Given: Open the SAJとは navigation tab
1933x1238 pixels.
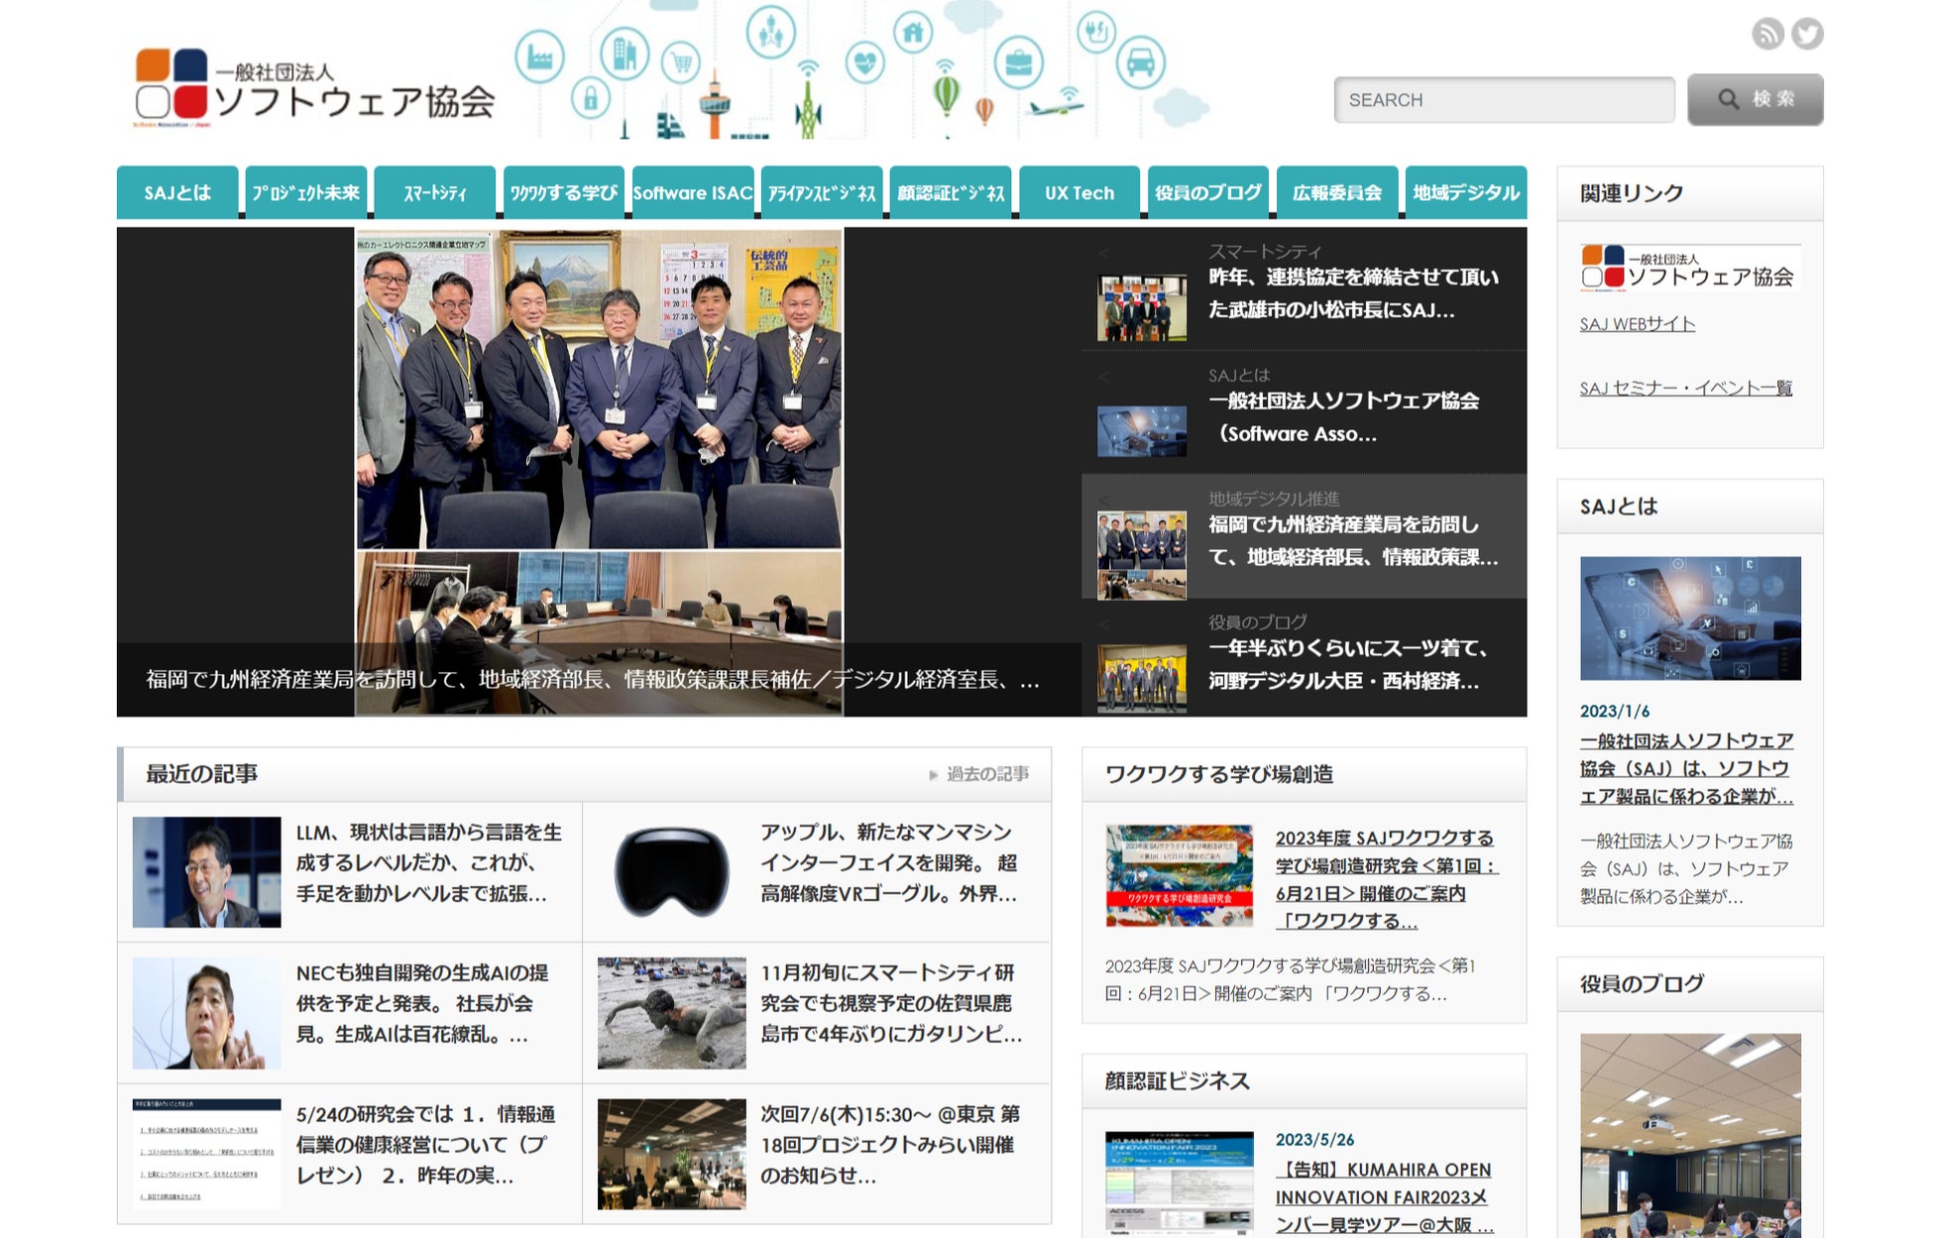Looking at the screenshot, I should [177, 192].
